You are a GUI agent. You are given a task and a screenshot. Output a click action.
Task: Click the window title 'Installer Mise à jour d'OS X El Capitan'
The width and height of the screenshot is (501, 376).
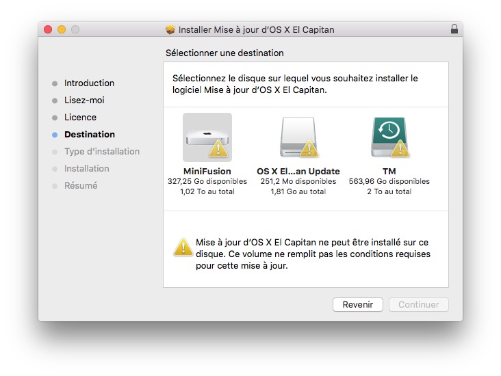[x=256, y=29]
